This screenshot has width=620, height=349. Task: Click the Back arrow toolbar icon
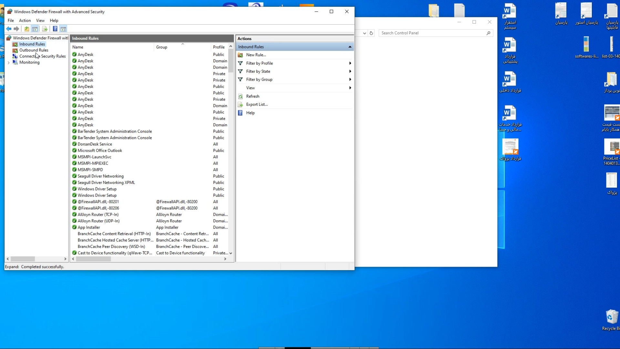[9, 29]
